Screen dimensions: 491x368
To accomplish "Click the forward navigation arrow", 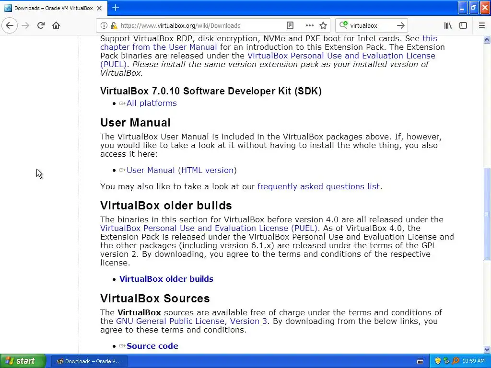I will click(x=25, y=26).
